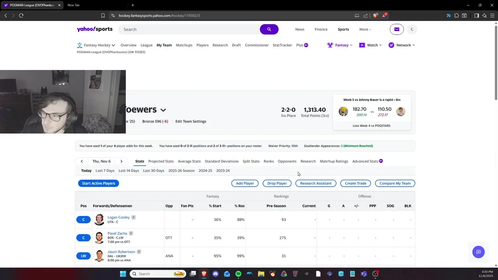Screen dimensions: 498x280
Task: Open Discord from the taskbar
Action: click(x=216, y=274)
